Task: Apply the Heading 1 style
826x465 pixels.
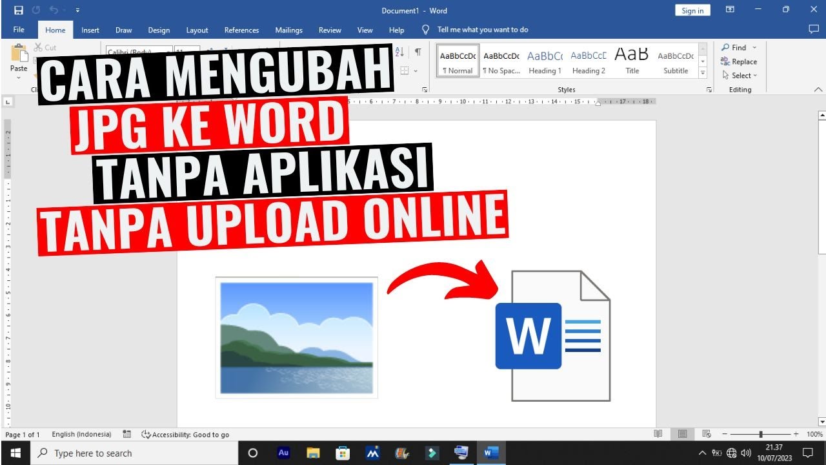Action: click(x=545, y=61)
